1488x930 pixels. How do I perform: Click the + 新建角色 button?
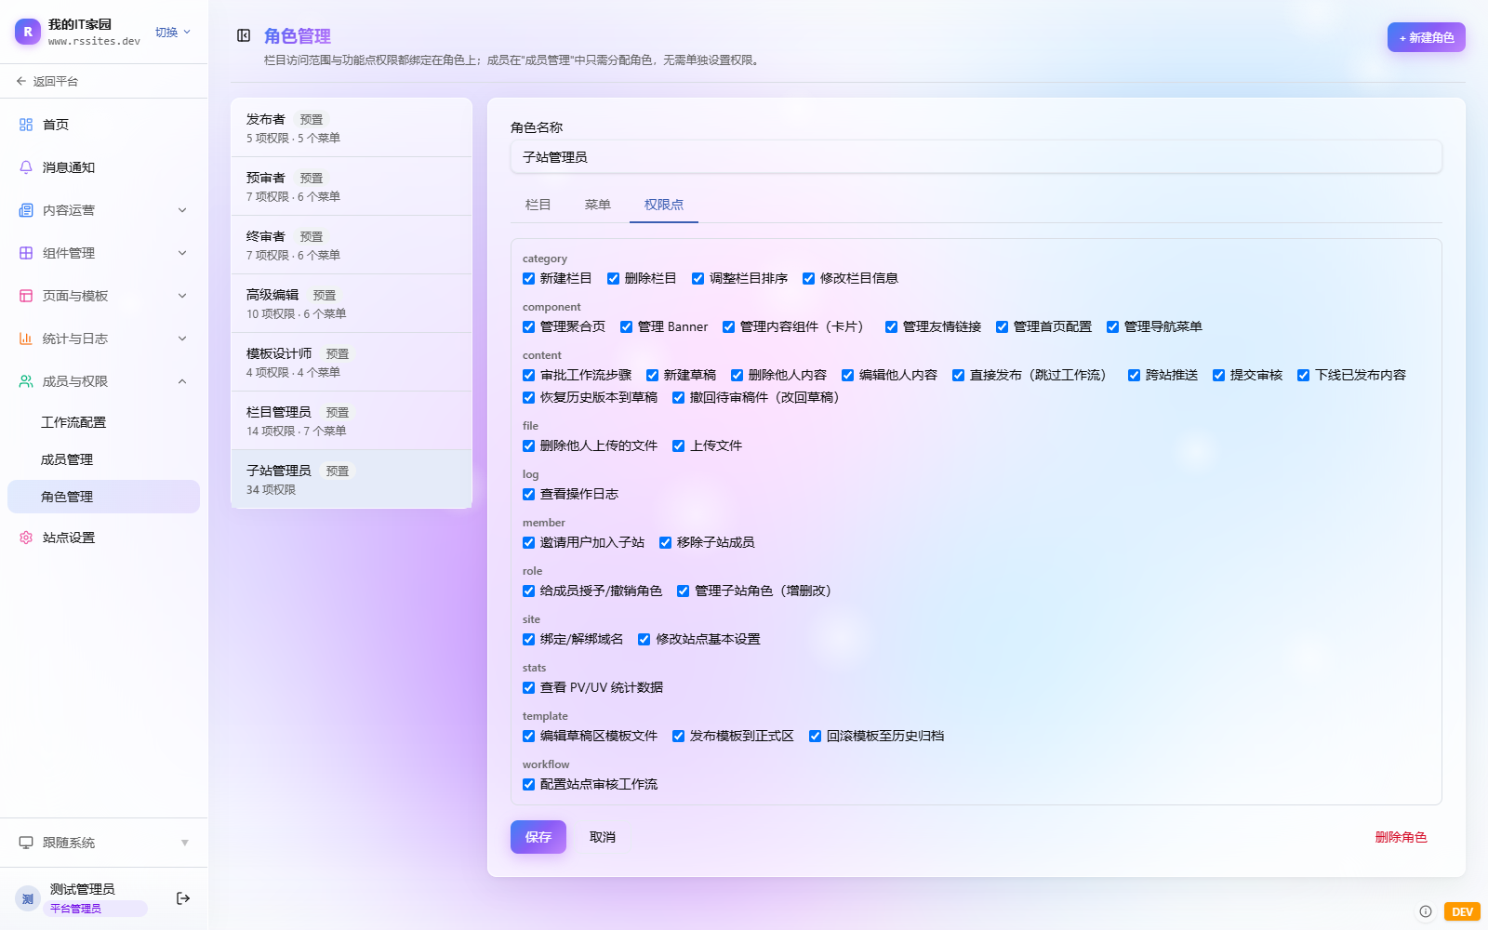pos(1427,37)
